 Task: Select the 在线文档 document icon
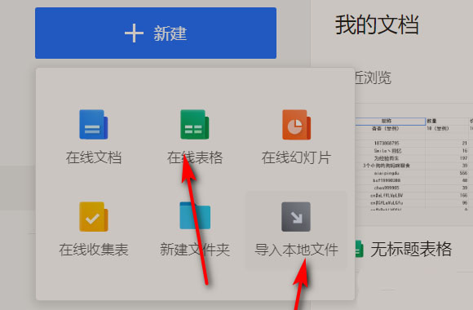(94, 124)
